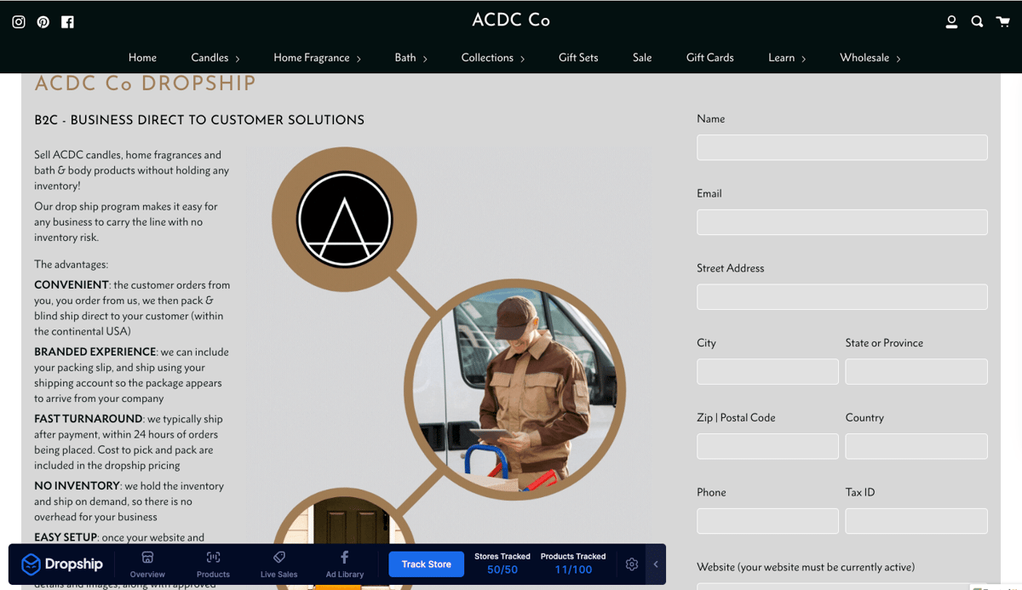
Task: Open the shopping cart icon
Action: pyautogui.click(x=1003, y=22)
